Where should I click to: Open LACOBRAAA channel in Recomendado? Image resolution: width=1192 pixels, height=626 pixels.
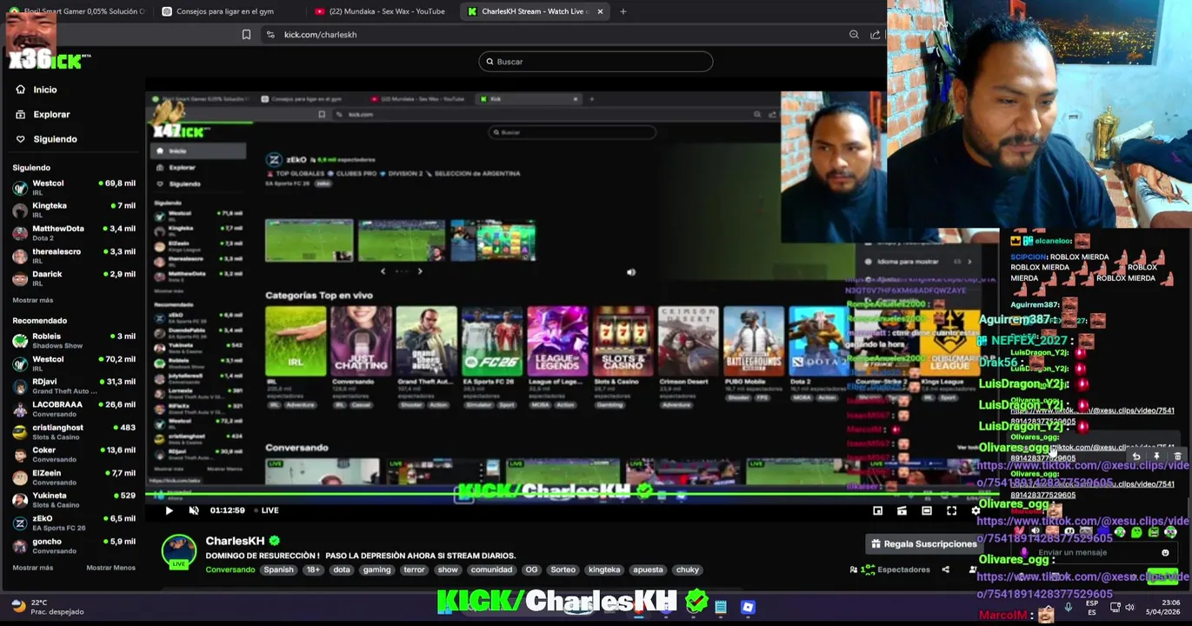(74, 409)
